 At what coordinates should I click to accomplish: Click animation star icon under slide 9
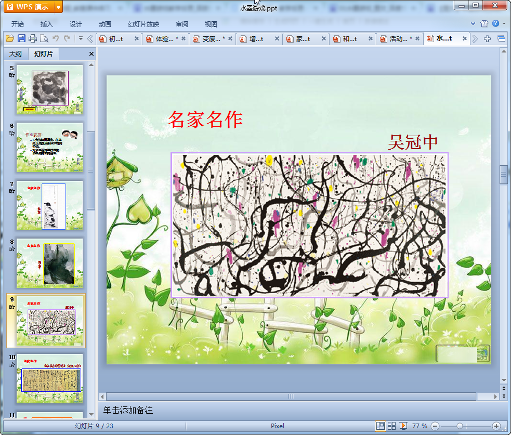[12, 307]
